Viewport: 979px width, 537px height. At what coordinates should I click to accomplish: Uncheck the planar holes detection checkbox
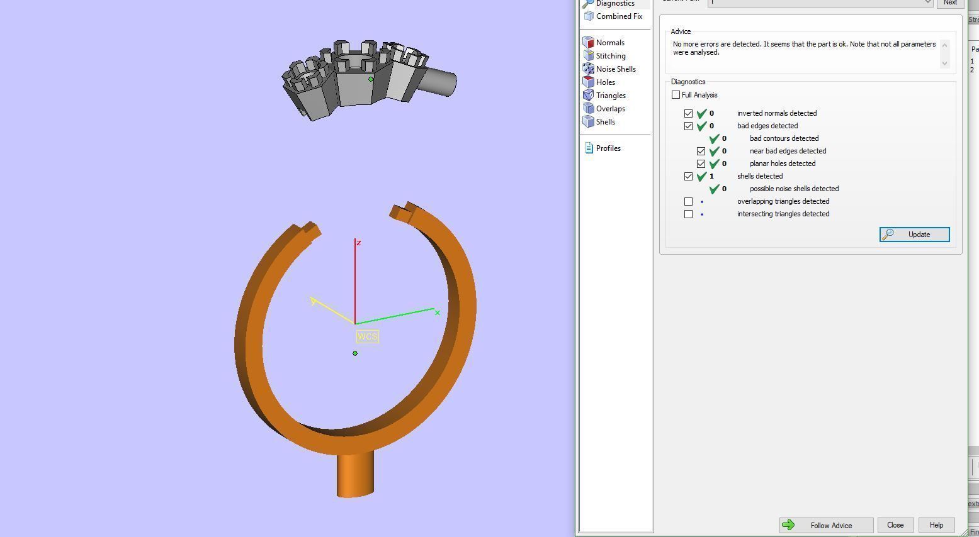click(701, 164)
